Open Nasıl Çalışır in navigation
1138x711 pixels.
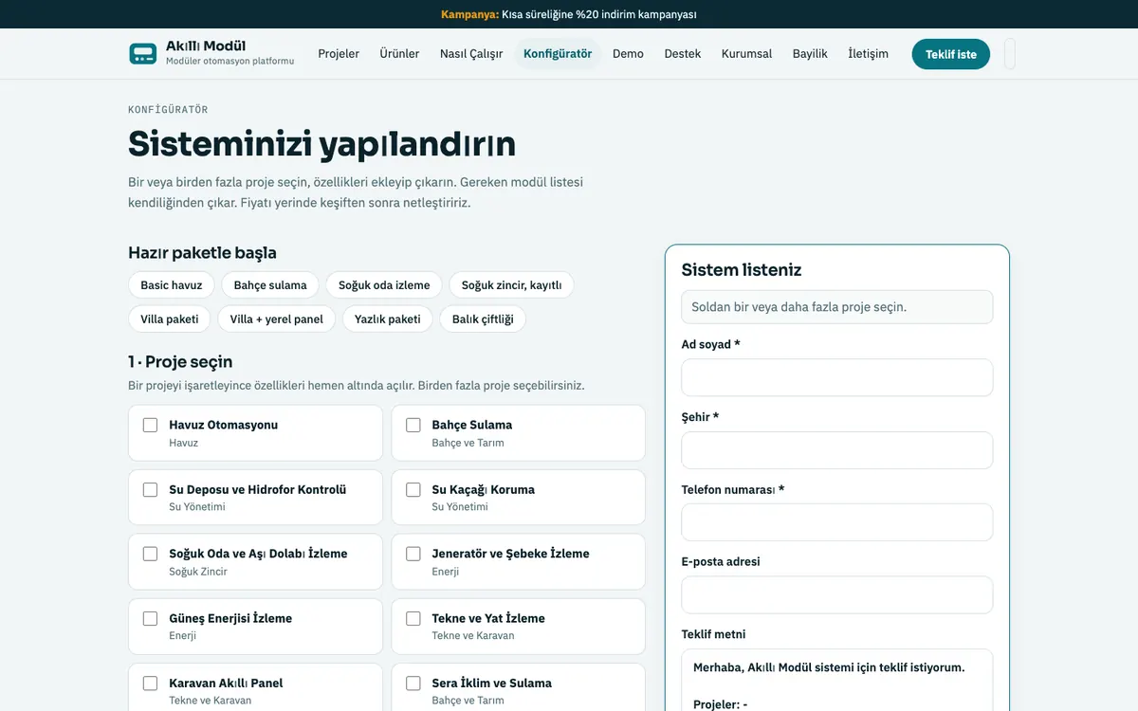click(x=471, y=54)
